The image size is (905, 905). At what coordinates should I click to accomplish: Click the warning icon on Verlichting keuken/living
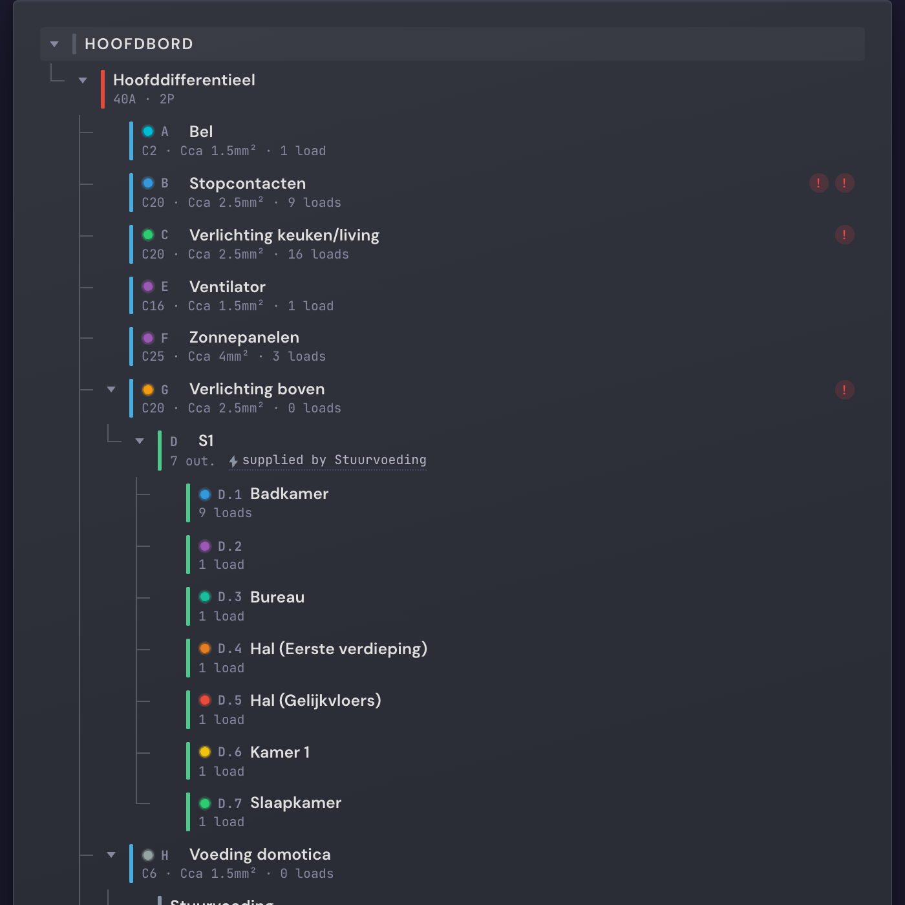click(844, 235)
